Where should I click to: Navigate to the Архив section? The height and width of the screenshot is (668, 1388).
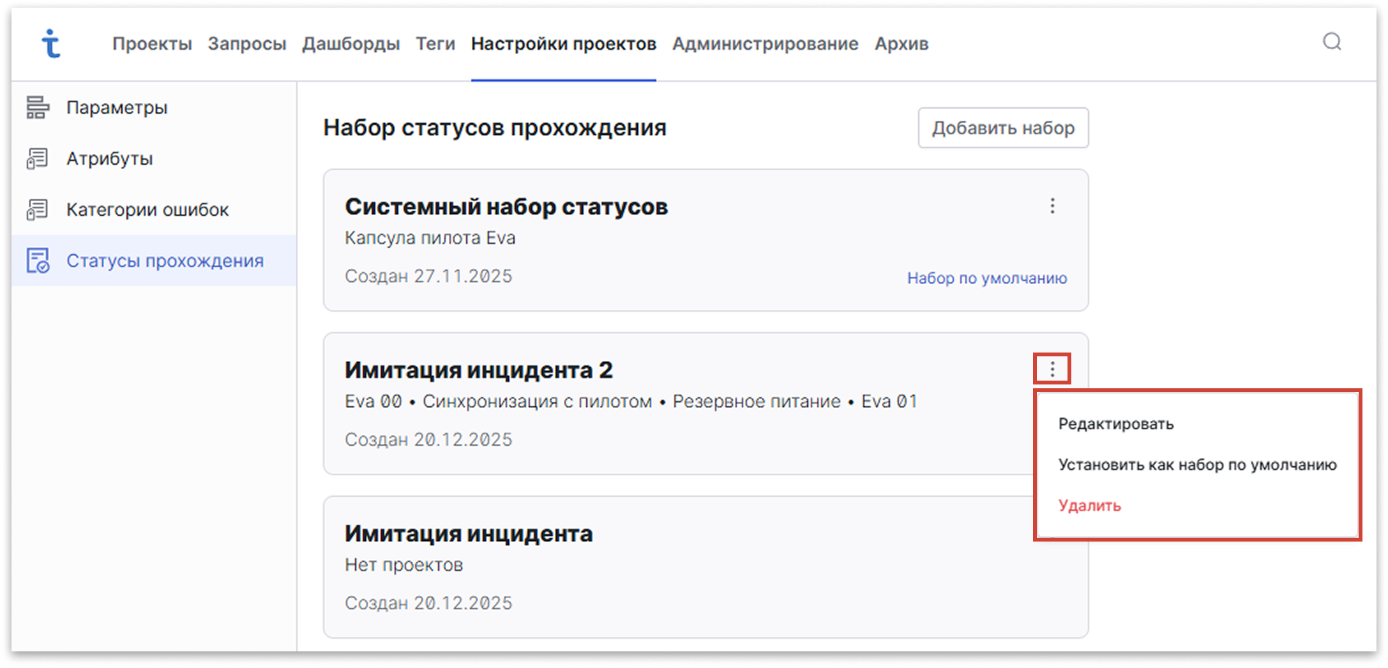tap(901, 43)
